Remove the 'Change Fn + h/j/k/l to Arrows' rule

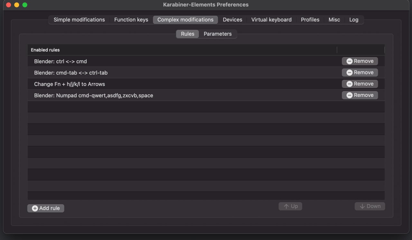click(360, 84)
